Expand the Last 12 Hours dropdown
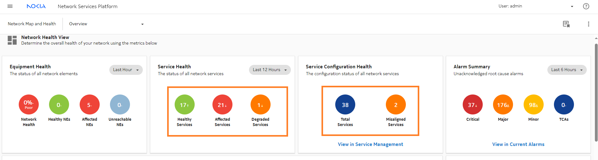The image size is (598, 160). (x=270, y=70)
